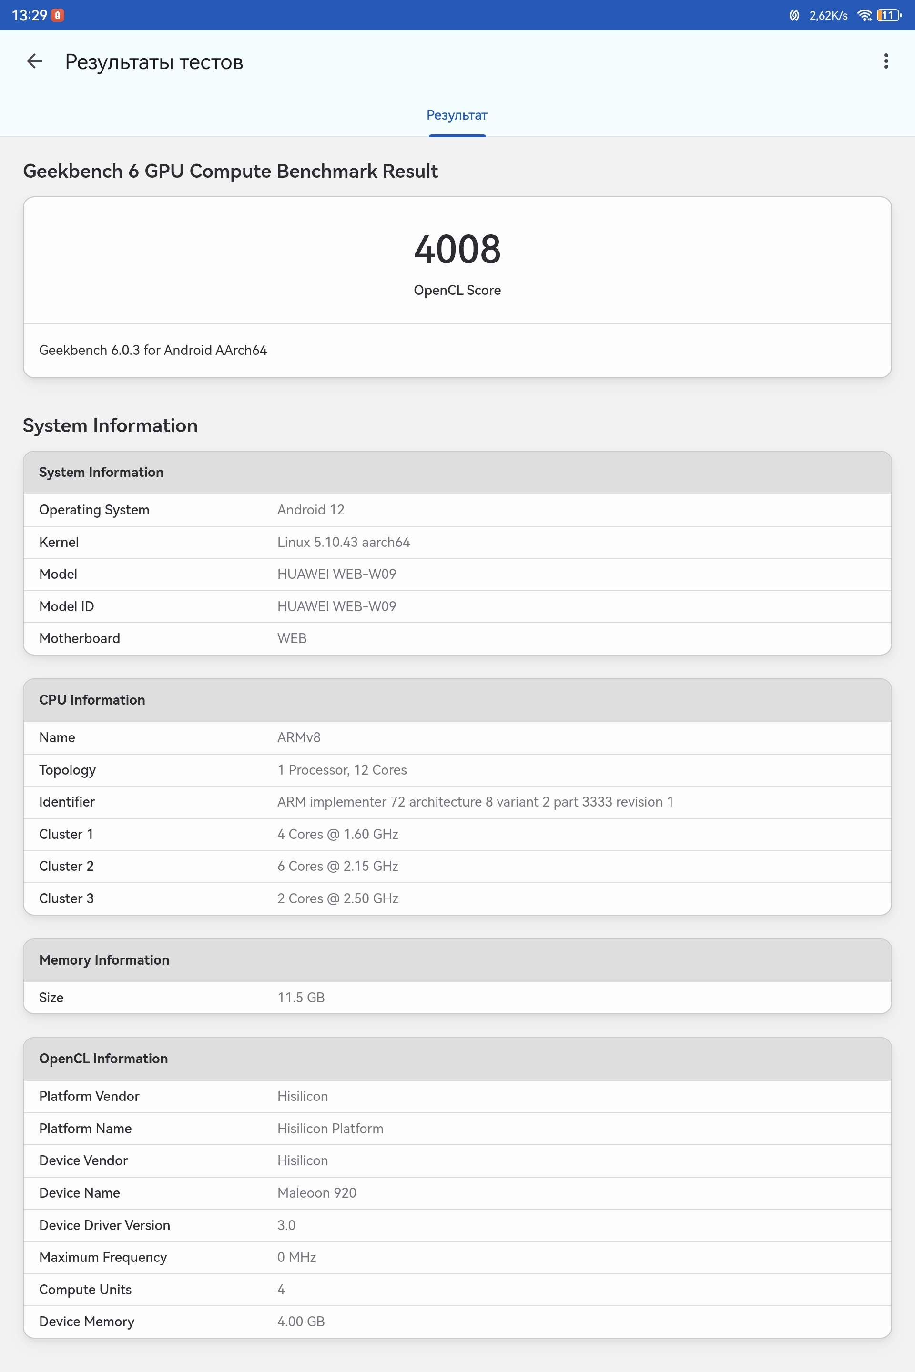Tap the Wi-Fi status icon
Image resolution: width=915 pixels, height=1372 pixels.
click(864, 15)
